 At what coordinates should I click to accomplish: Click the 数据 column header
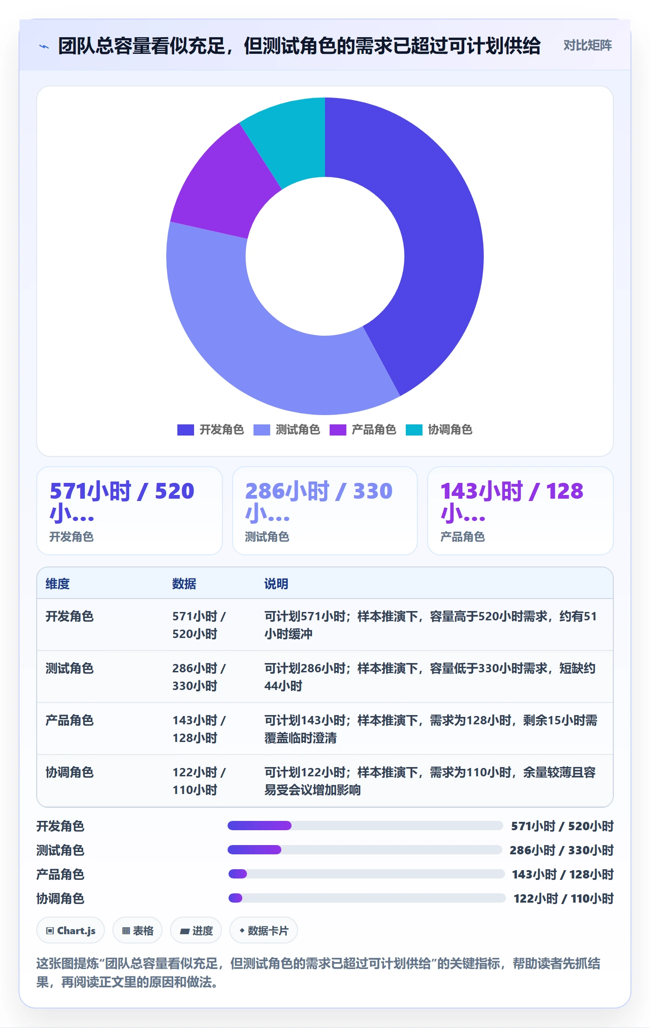184,584
